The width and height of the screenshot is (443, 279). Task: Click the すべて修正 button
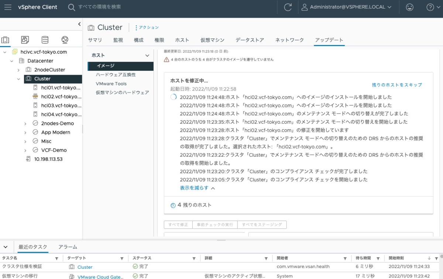click(178, 224)
